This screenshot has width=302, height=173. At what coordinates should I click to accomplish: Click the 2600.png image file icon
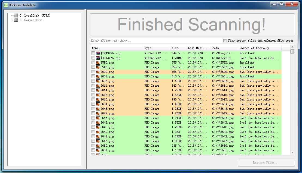click(x=98, y=72)
